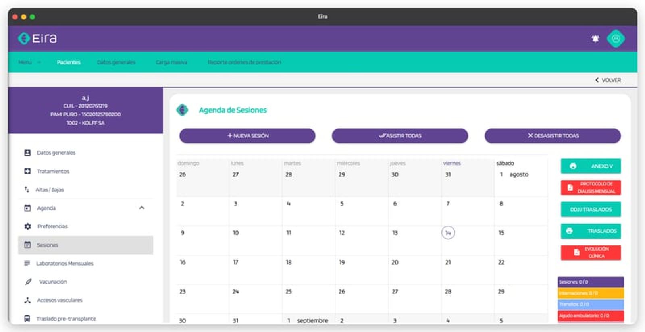Click the Agenda calendar icon

pyautogui.click(x=27, y=208)
